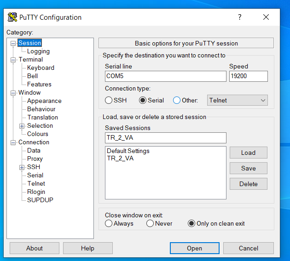Open the Window category
Image resolution: width=290 pixels, height=261 pixels.
click(29, 92)
